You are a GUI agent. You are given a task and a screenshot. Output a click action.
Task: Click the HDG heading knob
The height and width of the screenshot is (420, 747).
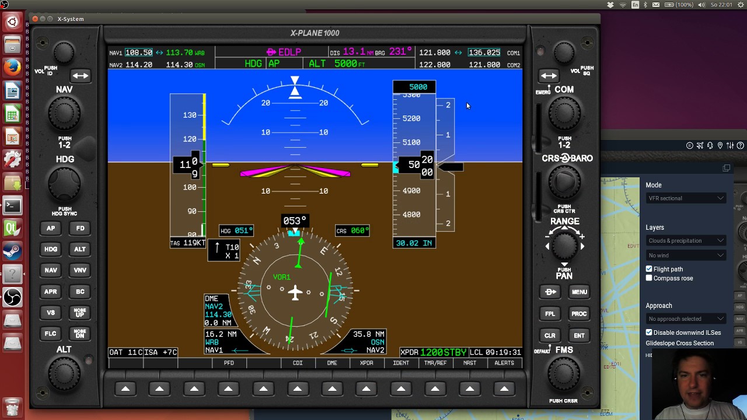click(64, 183)
